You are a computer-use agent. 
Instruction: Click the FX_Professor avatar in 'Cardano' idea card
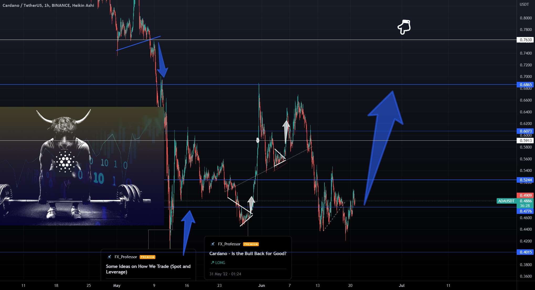pyautogui.click(x=213, y=244)
